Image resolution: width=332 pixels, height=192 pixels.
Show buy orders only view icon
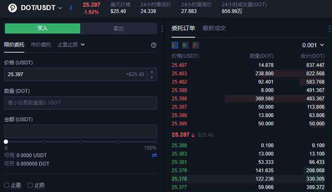tap(185, 45)
